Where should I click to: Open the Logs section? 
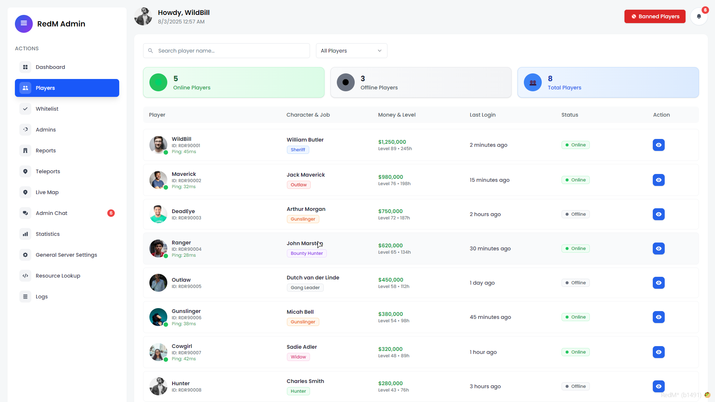(41, 297)
